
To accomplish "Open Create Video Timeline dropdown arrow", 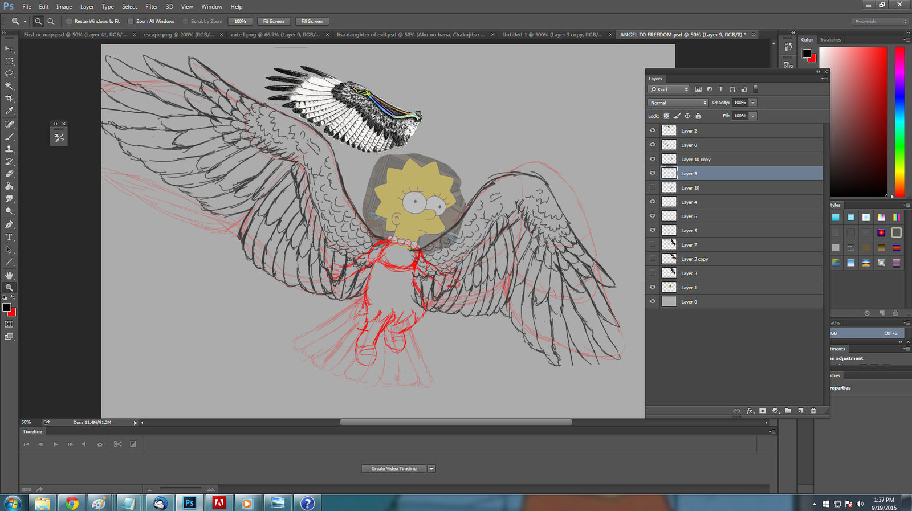I will (x=431, y=469).
